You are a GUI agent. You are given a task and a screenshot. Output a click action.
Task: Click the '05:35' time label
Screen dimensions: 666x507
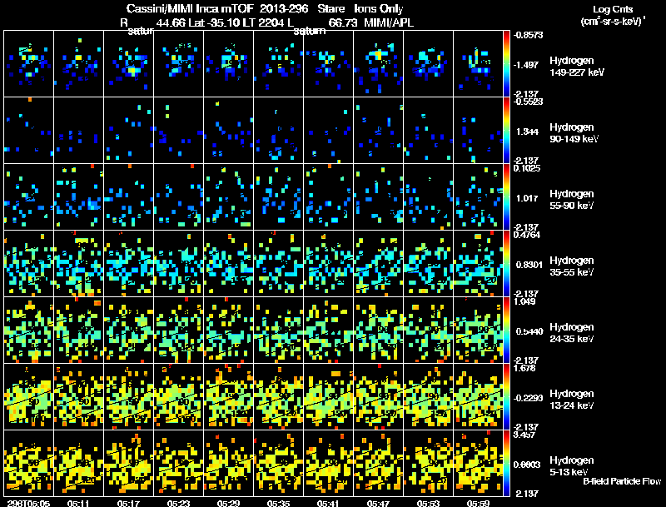278,503
